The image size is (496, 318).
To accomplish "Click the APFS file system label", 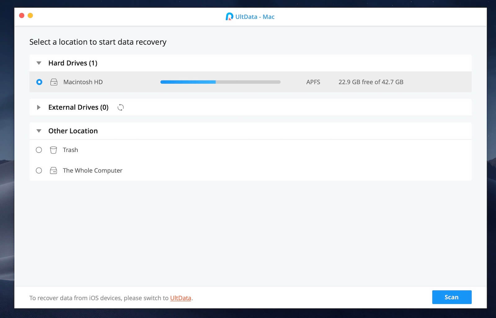I will pos(313,82).
